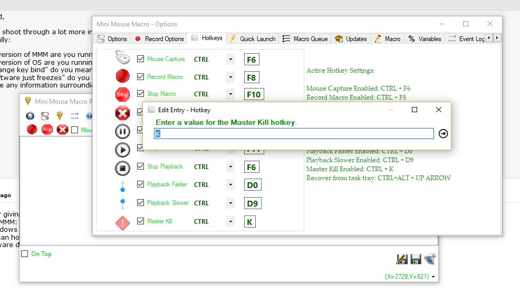
Task: Toggle the Master Kill hotkey checkbox
Action: click(141, 221)
